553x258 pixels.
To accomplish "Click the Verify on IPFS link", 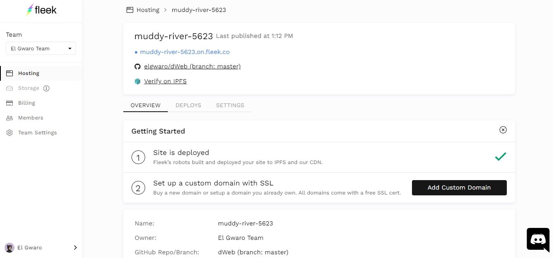I will [165, 81].
